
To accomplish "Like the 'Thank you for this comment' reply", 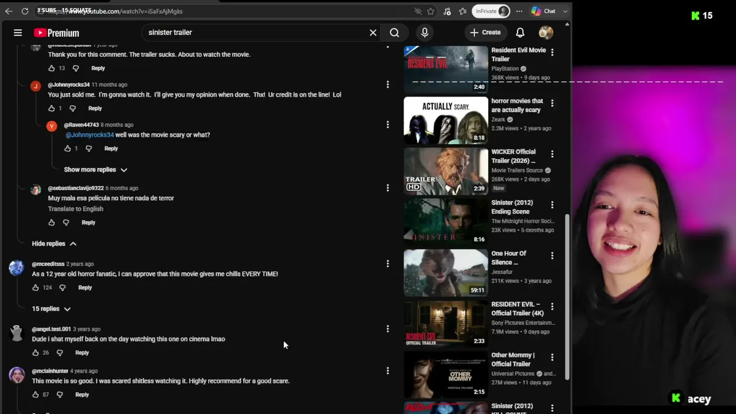I will click(52, 68).
